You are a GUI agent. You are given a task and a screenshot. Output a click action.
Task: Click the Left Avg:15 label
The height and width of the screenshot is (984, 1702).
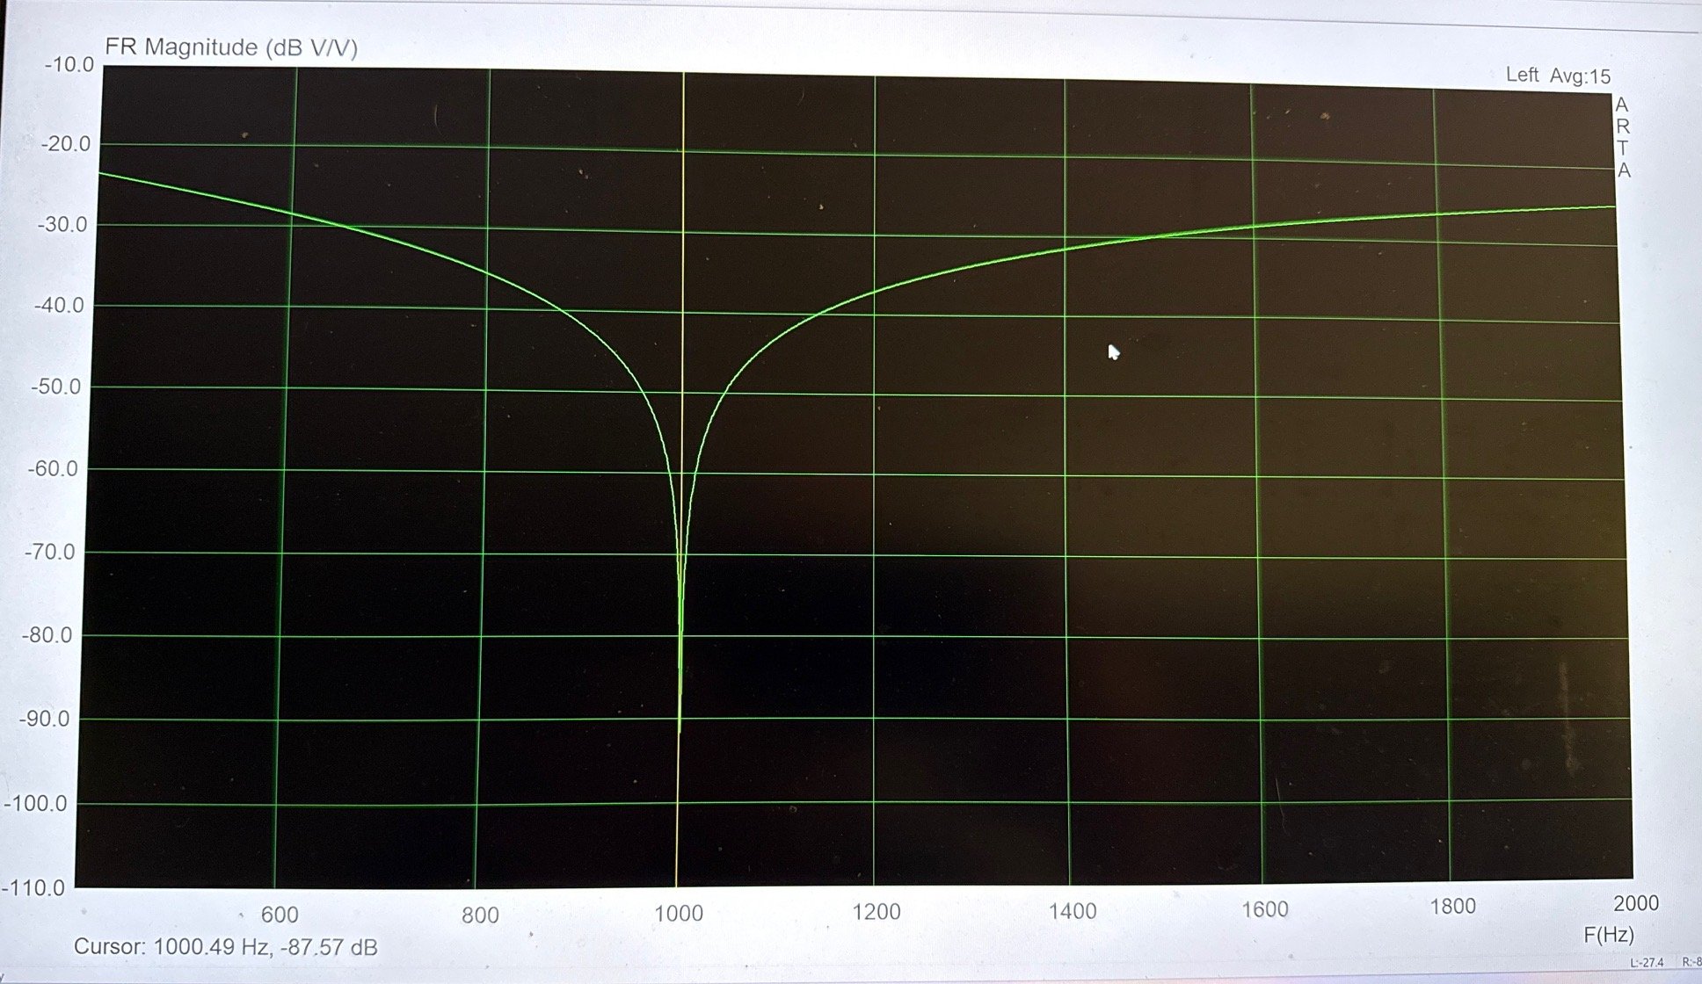[x=1558, y=76]
